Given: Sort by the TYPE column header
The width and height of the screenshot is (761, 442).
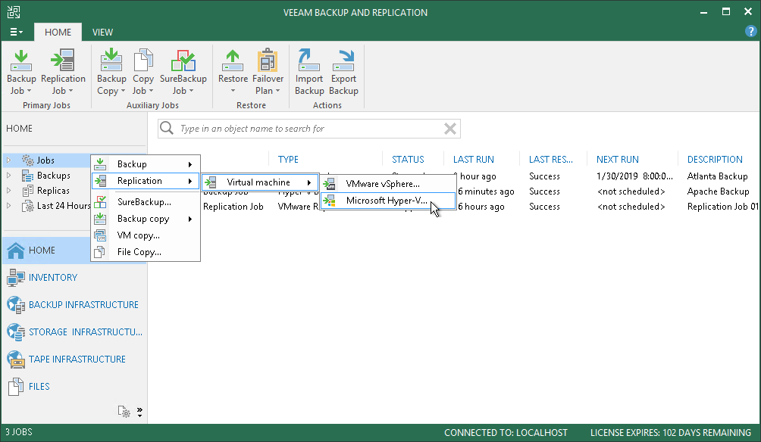Looking at the screenshot, I should pyautogui.click(x=288, y=160).
